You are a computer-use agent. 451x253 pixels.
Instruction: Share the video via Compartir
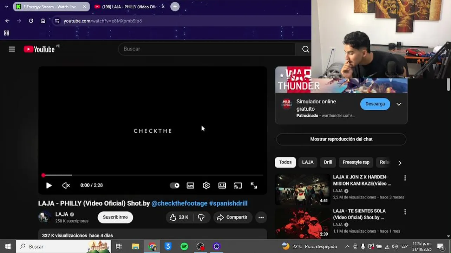pyautogui.click(x=232, y=217)
